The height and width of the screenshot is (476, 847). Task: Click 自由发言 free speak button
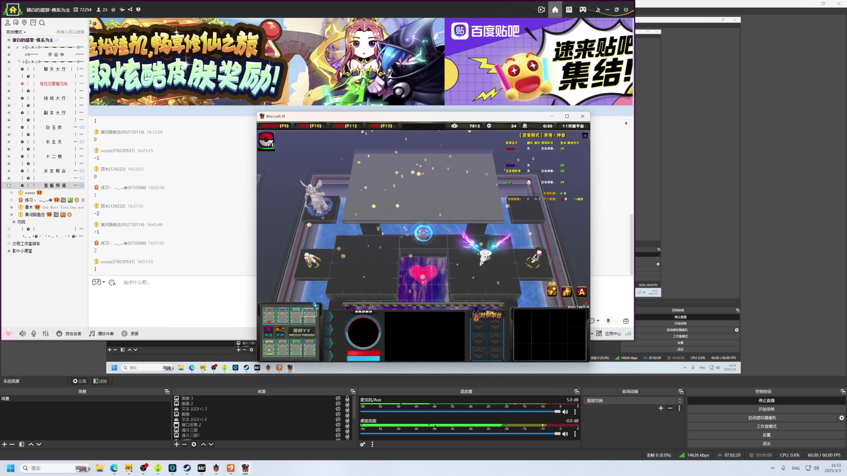pyautogui.click(x=69, y=334)
